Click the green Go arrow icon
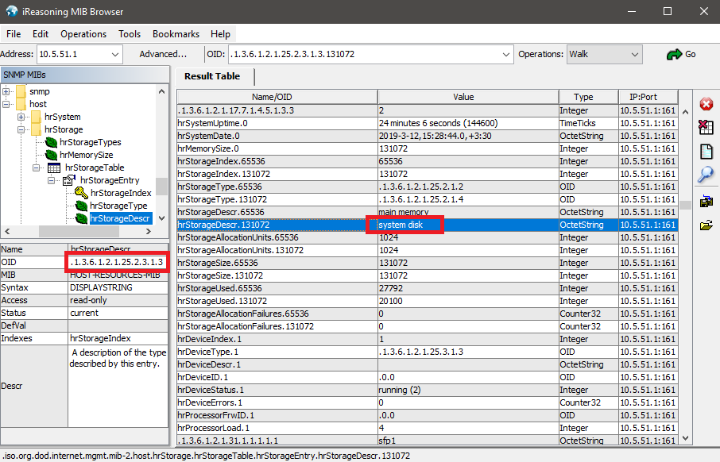This screenshot has height=462, width=720. 674,55
